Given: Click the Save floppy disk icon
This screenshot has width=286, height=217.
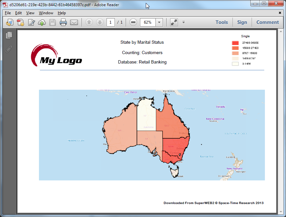Looking at the screenshot, I should pos(53,22).
